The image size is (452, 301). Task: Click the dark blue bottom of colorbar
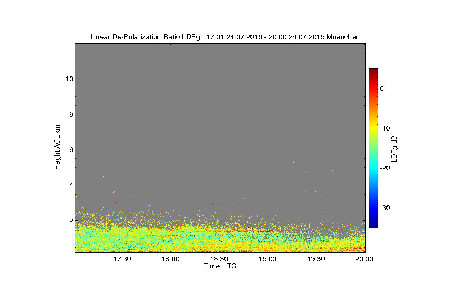tap(373, 226)
